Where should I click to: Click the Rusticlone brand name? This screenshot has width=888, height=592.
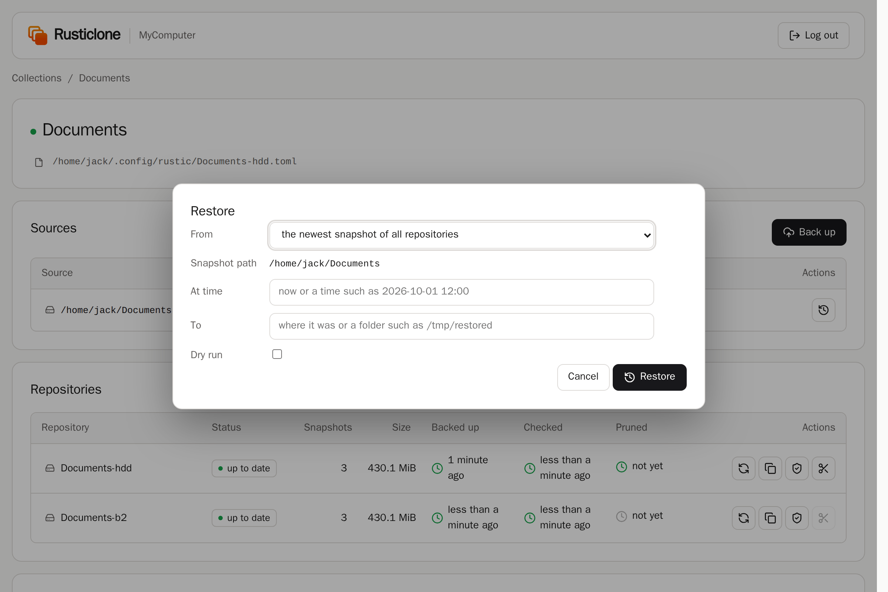pos(87,34)
